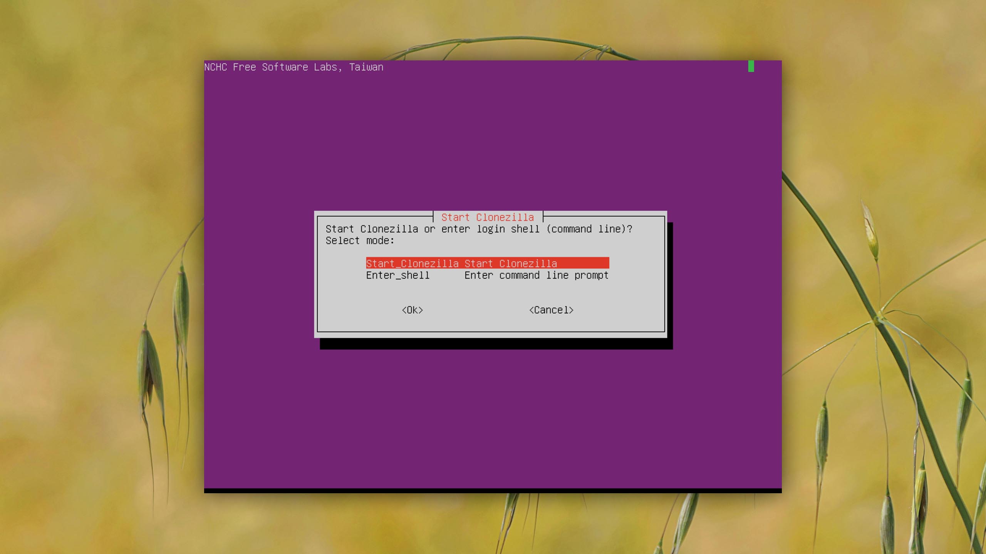986x554 pixels.
Task: Click the Start Clonezilla dialog title
Action: 488,217
